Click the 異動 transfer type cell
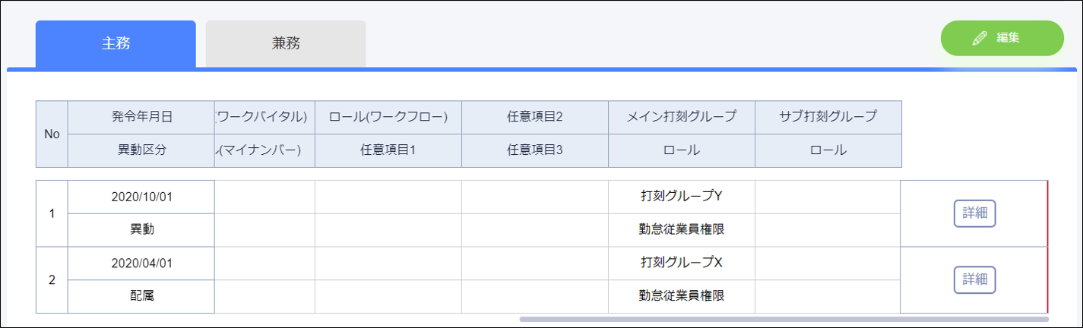Viewport: 1083px width, 328px height. (141, 230)
